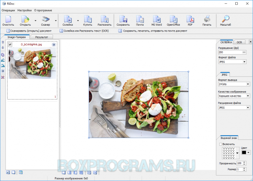Click the PDF export icon
This screenshot has width=253, height=181.
coord(190,19)
